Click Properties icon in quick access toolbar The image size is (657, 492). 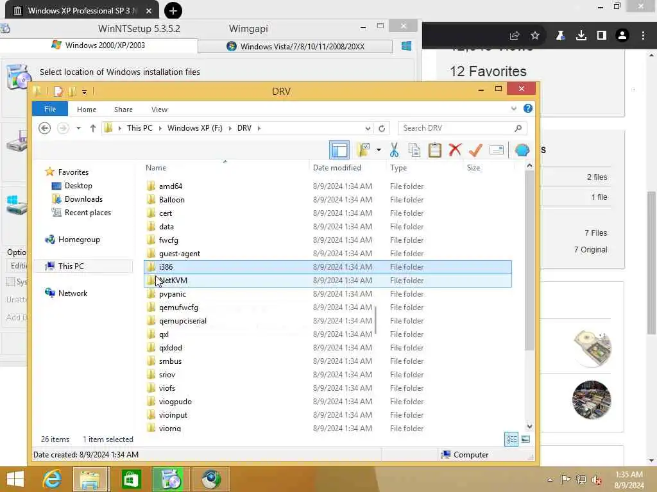pos(58,91)
